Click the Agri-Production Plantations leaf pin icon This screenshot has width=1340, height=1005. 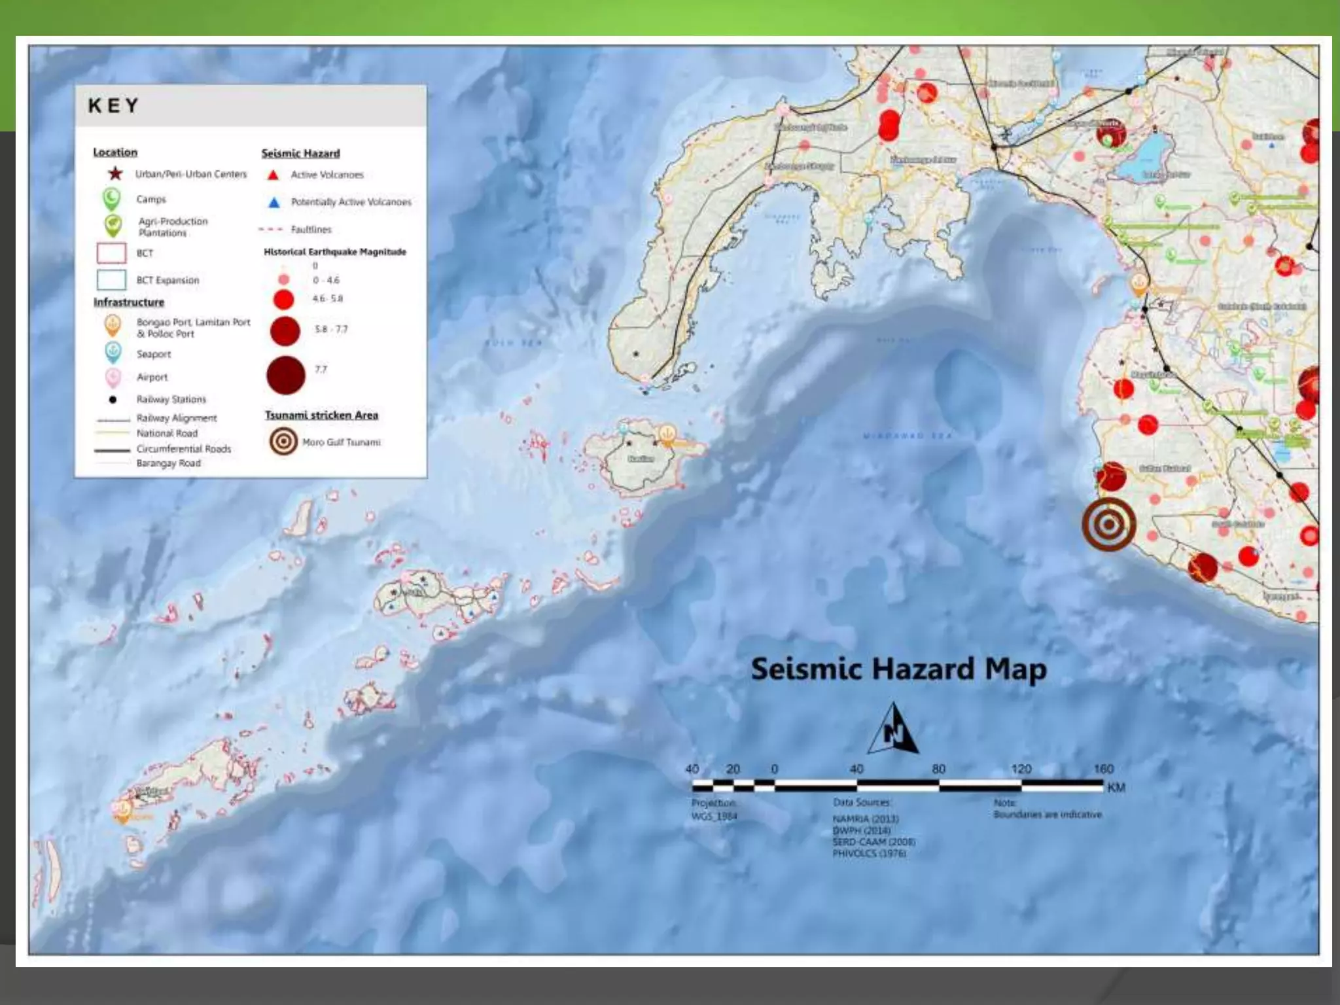113,226
